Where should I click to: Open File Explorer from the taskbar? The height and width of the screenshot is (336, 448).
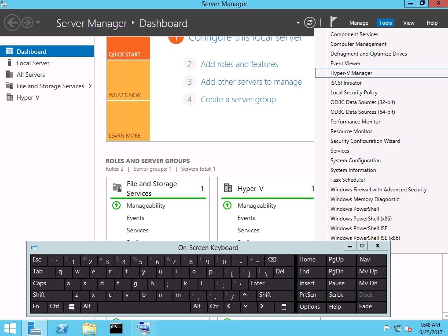click(x=89, y=328)
